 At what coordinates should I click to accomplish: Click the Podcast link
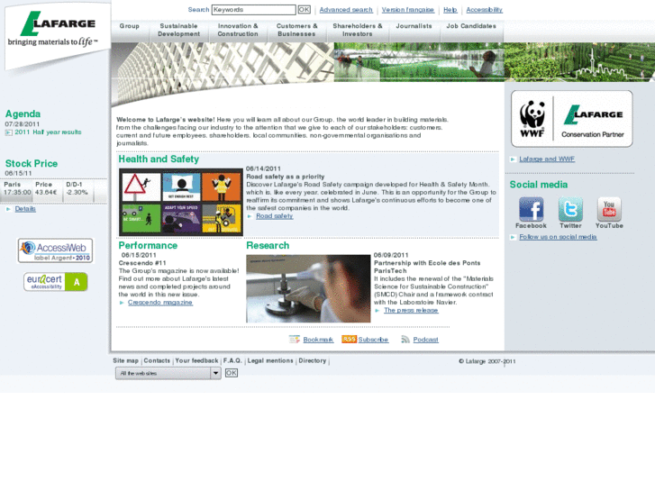[425, 340]
